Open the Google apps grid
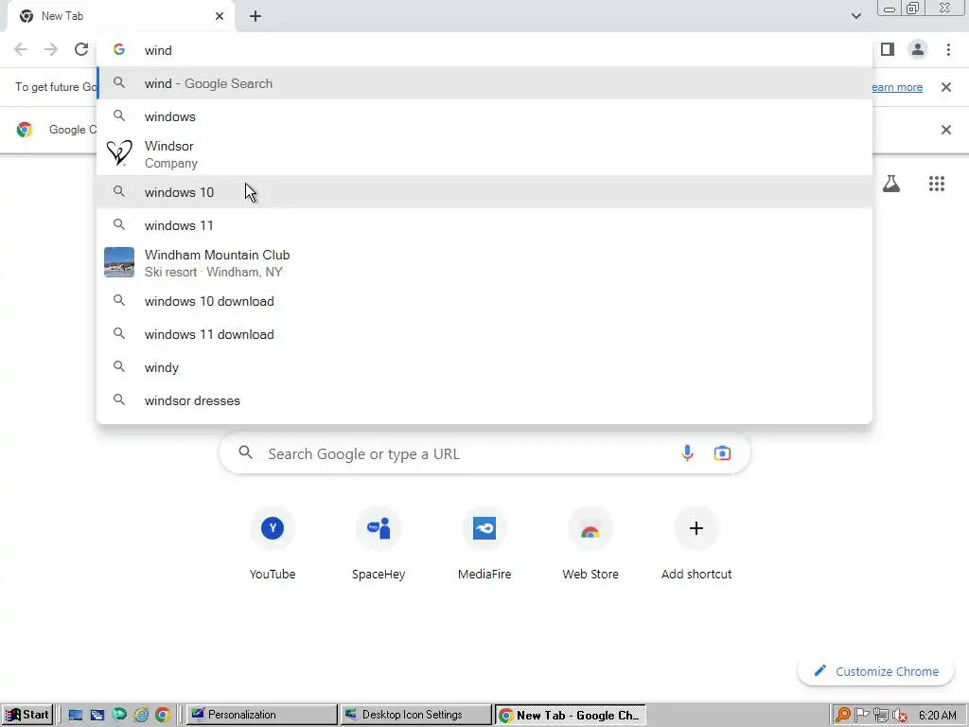Viewport: 969px width, 727px height. (936, 184)
